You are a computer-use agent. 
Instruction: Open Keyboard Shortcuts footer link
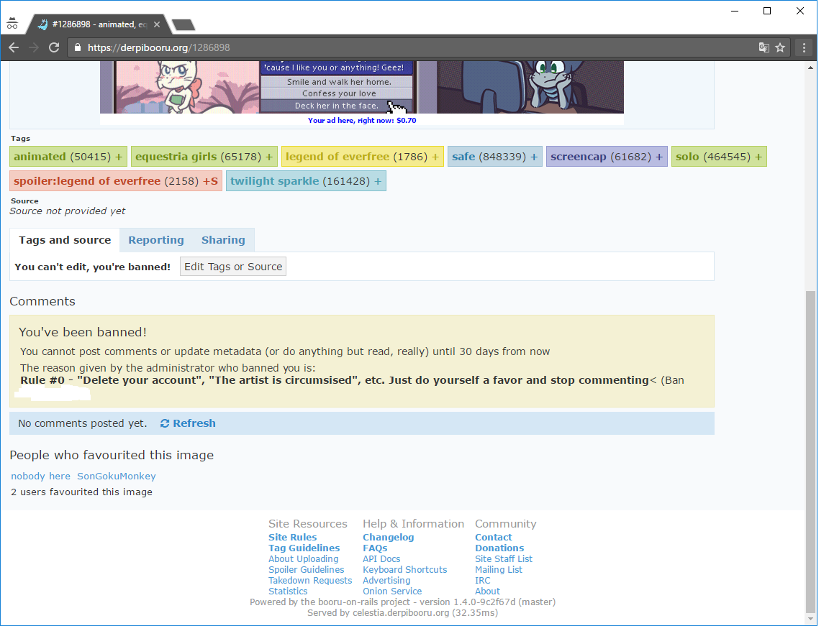[x=404, y=569]
